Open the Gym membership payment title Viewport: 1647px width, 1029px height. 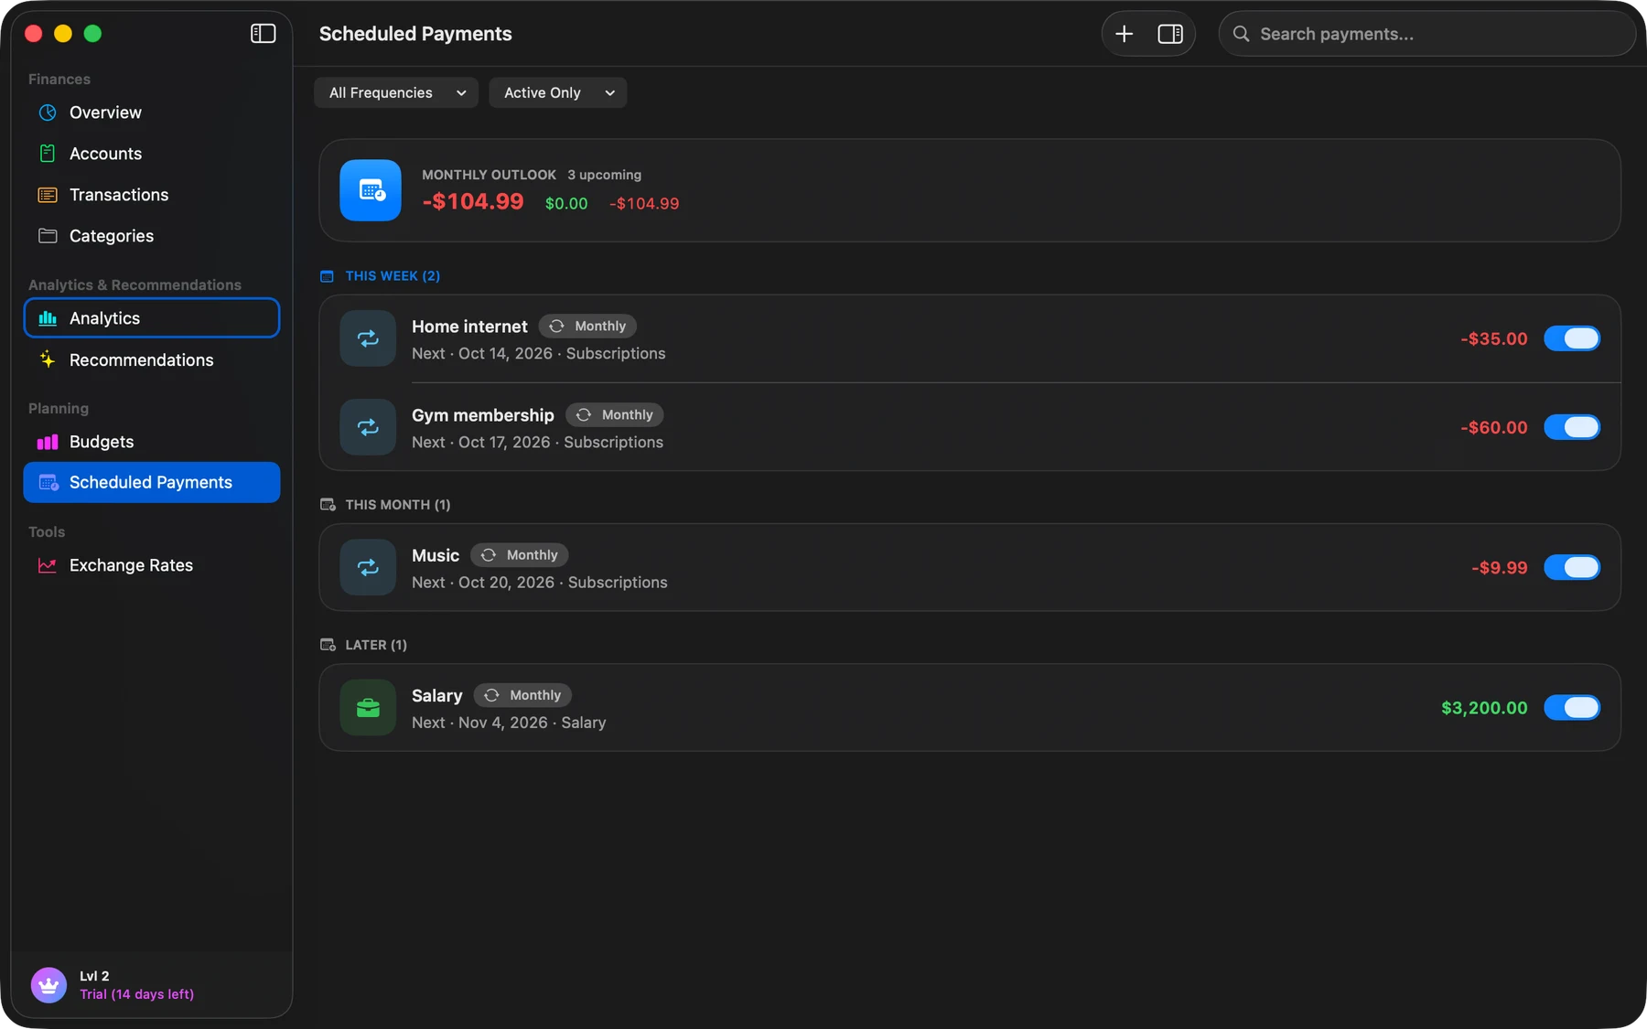(483, 415)
